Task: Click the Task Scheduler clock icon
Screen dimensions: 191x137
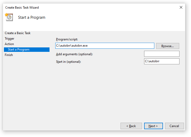Action: [9, 17]
